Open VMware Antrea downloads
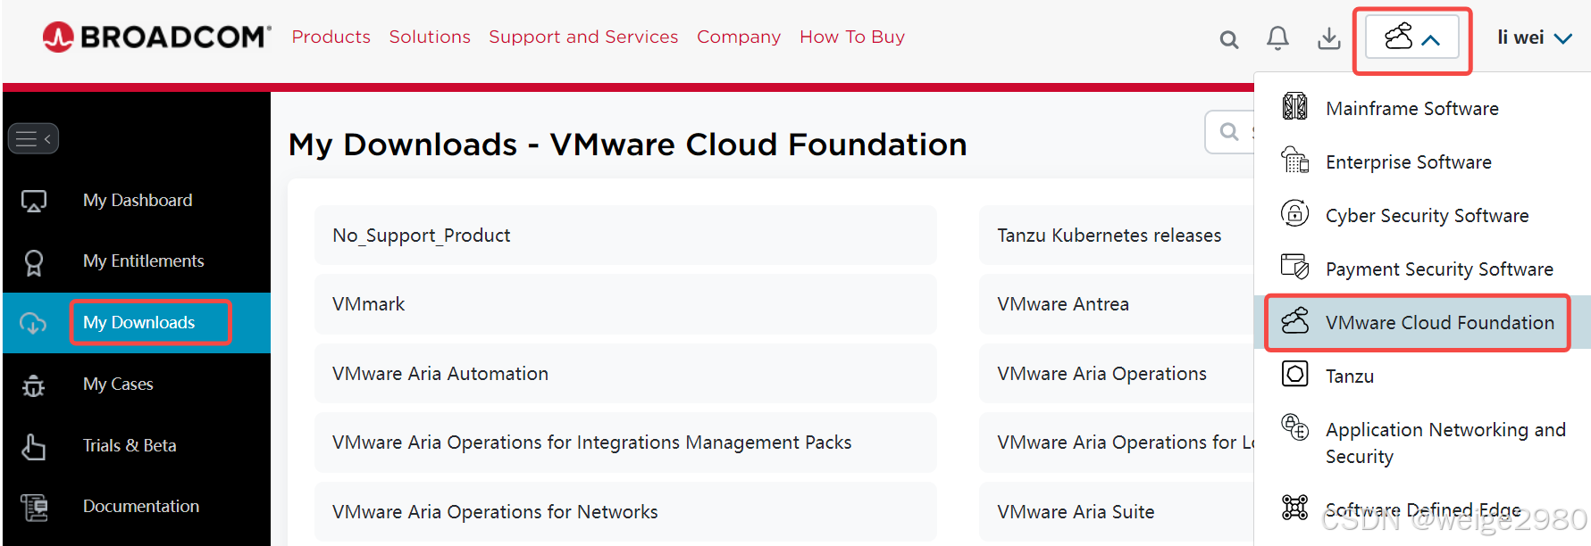 pyautogui.click(x=1117, y=304)
